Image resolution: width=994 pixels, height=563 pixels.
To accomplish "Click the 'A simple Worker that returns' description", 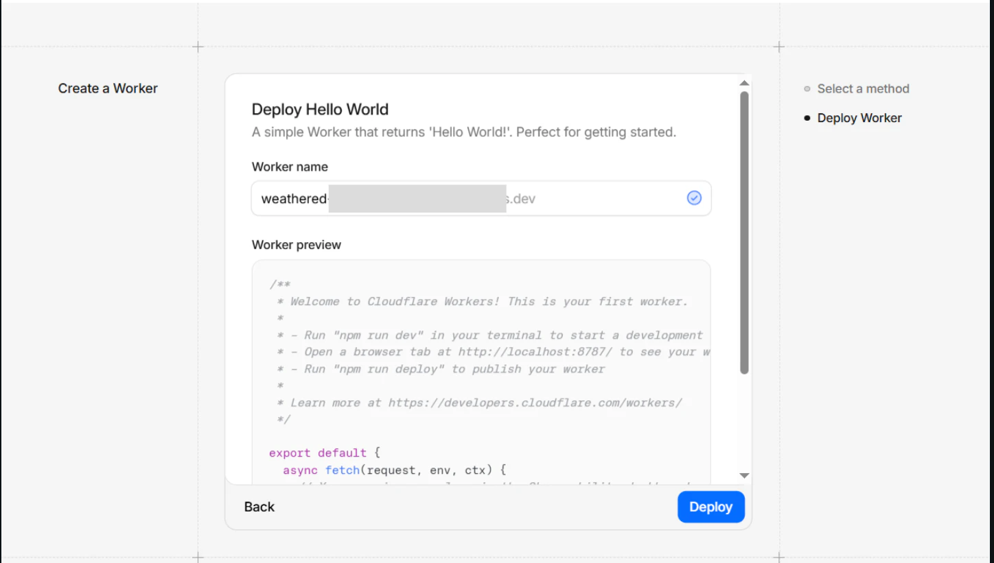I will (464, 132).
